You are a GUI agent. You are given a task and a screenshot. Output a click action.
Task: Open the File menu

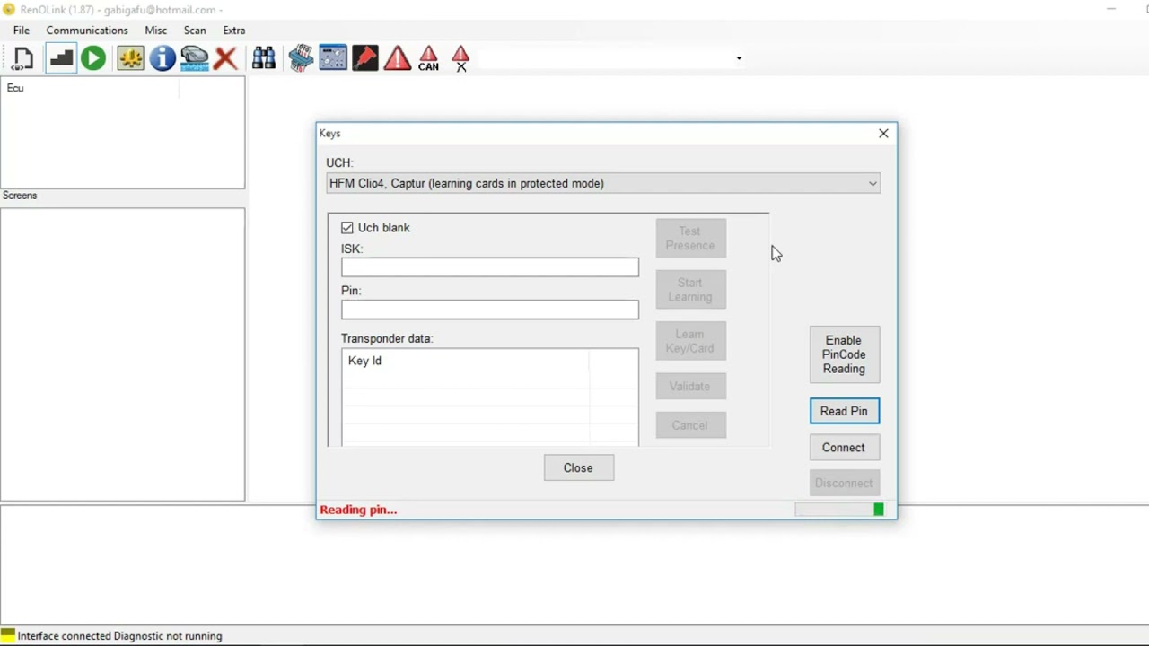pos(22,31)
